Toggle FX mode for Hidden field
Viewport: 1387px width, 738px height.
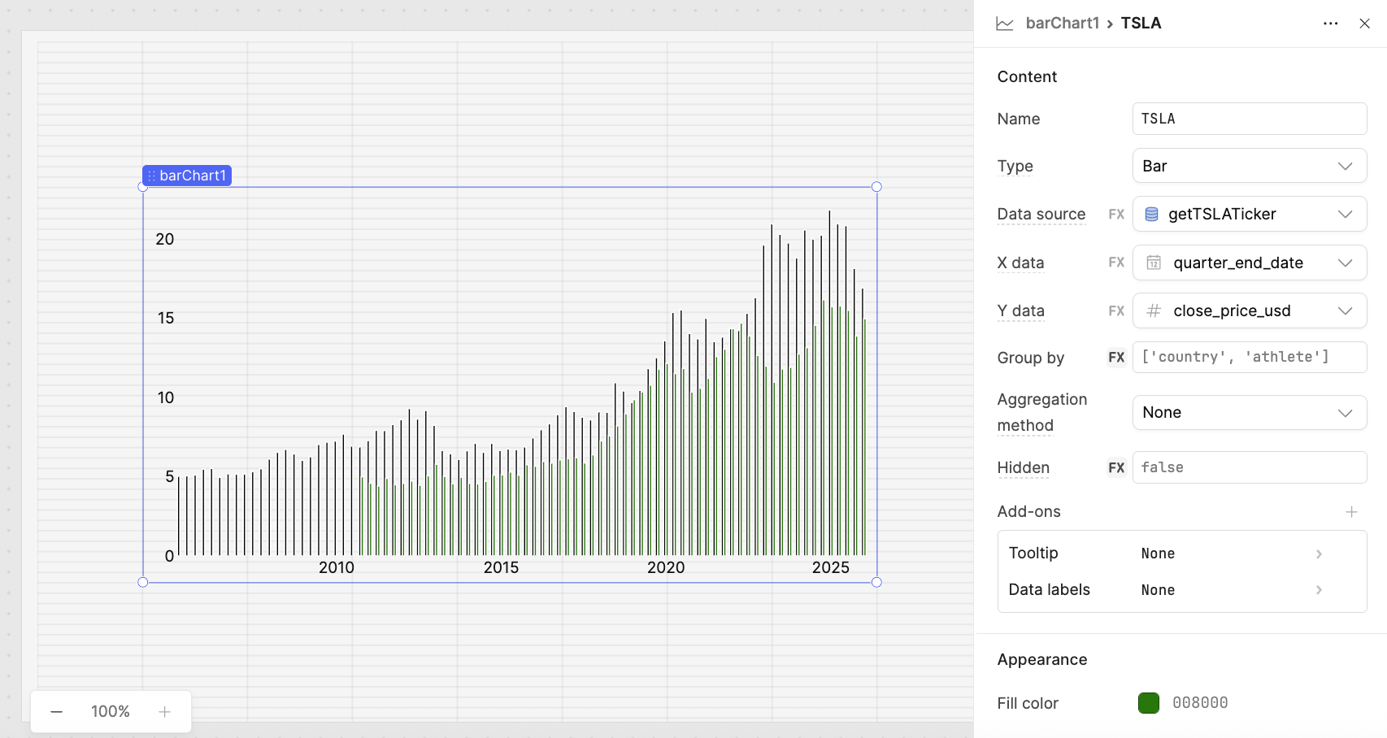click(x=1116, y=467)
